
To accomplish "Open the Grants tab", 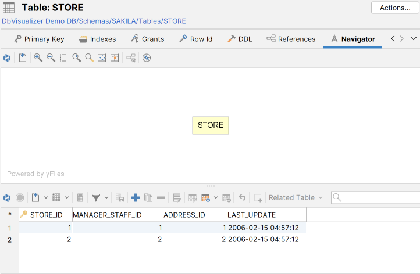I will click(148, 39).
